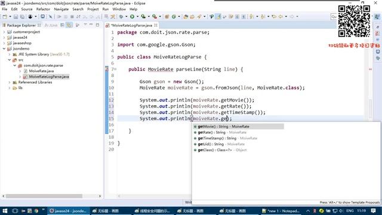The image size is (382, 215).
Task: Click the Search flashlight toolbar icon
Action: point(199,17)
